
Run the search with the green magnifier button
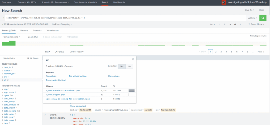pyautogui.click(x=263, y=18)
